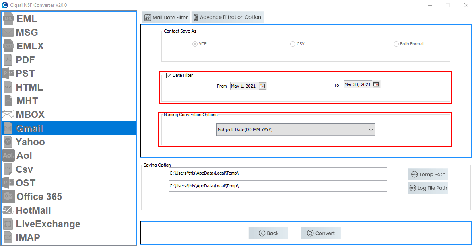Select LiveExchange text in list

[48, 224]
